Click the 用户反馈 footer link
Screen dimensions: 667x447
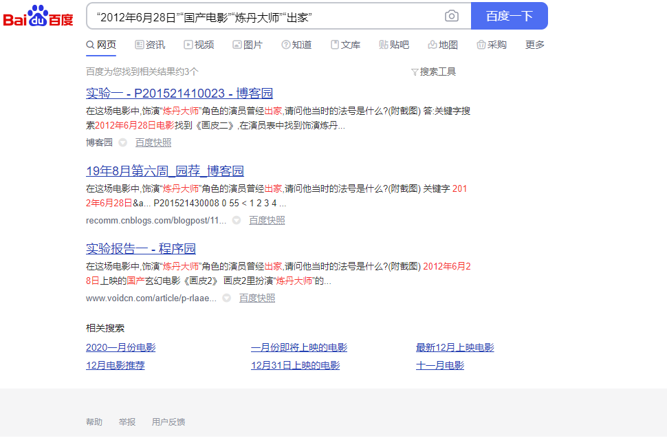pyautogui.click(x=168, y=422)
